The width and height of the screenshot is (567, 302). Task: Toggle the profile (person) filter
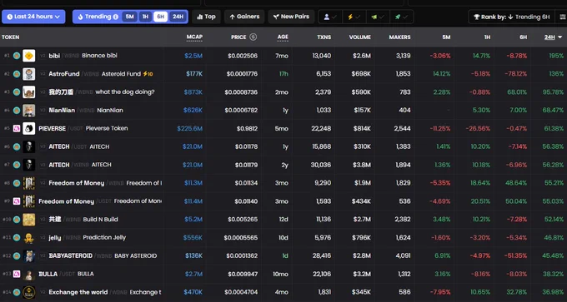[330, 17]
